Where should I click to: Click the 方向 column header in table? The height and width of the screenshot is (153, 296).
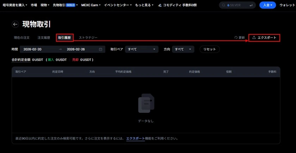(92, 72)
